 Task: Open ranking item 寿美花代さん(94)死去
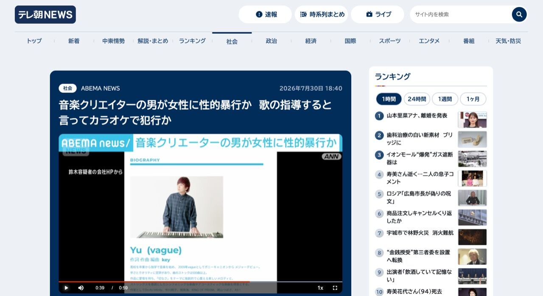click(414, 291)
